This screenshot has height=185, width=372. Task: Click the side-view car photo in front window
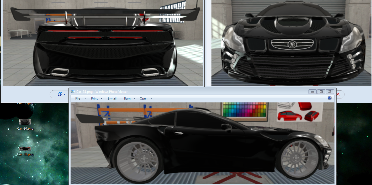coord(203,143)
